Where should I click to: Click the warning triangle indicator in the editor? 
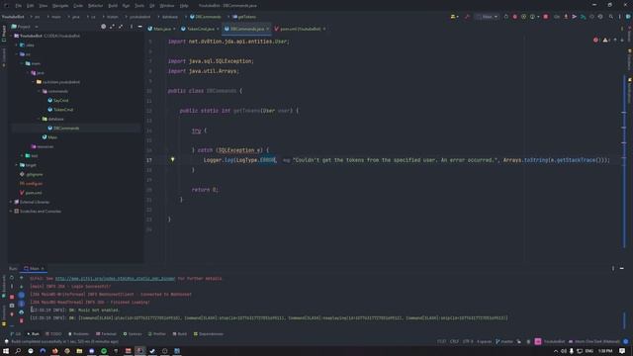coord(604,40)
